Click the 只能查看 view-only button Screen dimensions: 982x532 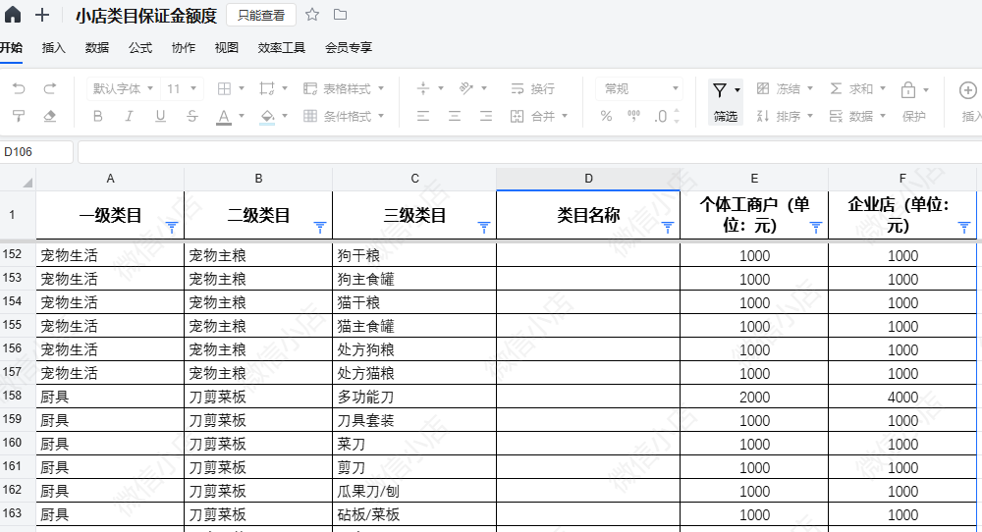pos(261,15)
